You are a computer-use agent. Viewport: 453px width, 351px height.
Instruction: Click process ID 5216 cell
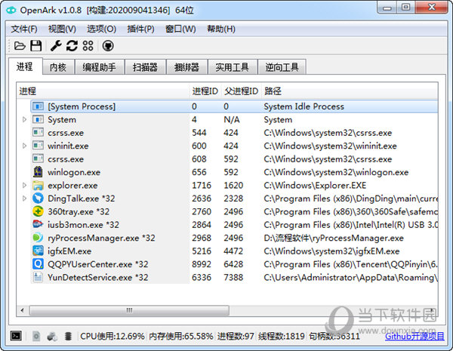(202, 251)
